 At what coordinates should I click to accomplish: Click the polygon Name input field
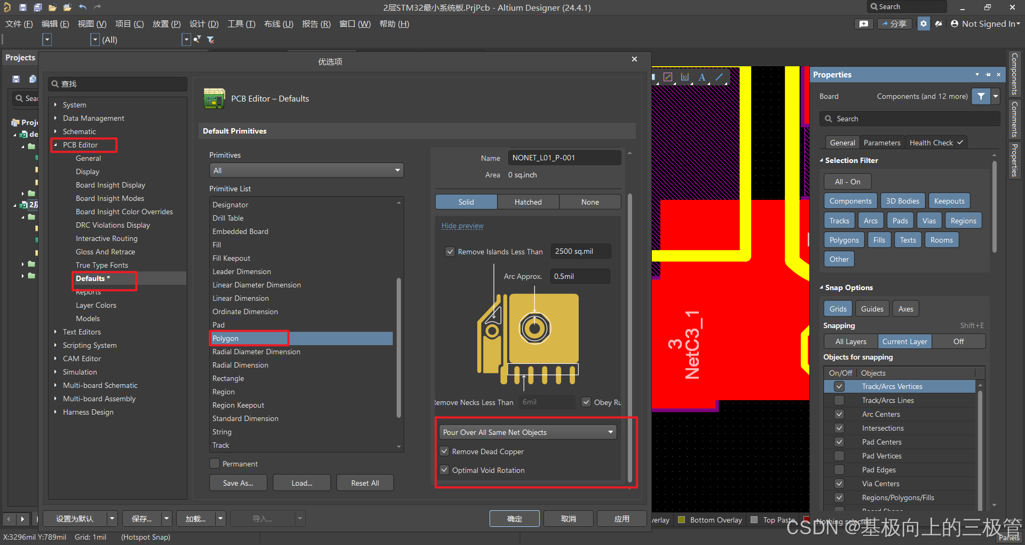coord(564,158)
